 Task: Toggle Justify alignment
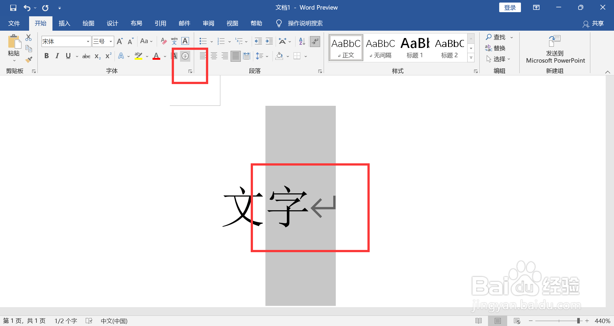[236, 56]
